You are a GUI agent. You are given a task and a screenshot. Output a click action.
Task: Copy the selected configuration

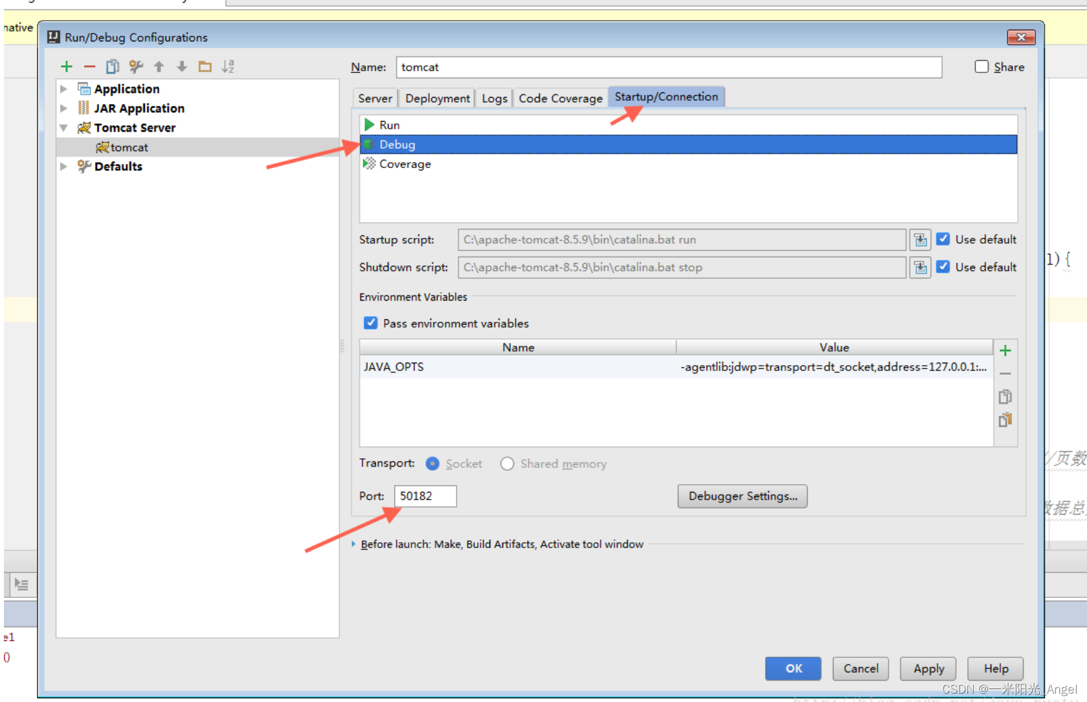113,66
